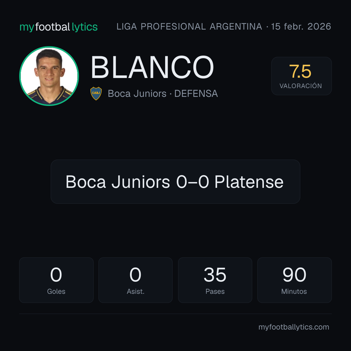Click the 15 febr. 2026 date text

(x=301, y=27)
